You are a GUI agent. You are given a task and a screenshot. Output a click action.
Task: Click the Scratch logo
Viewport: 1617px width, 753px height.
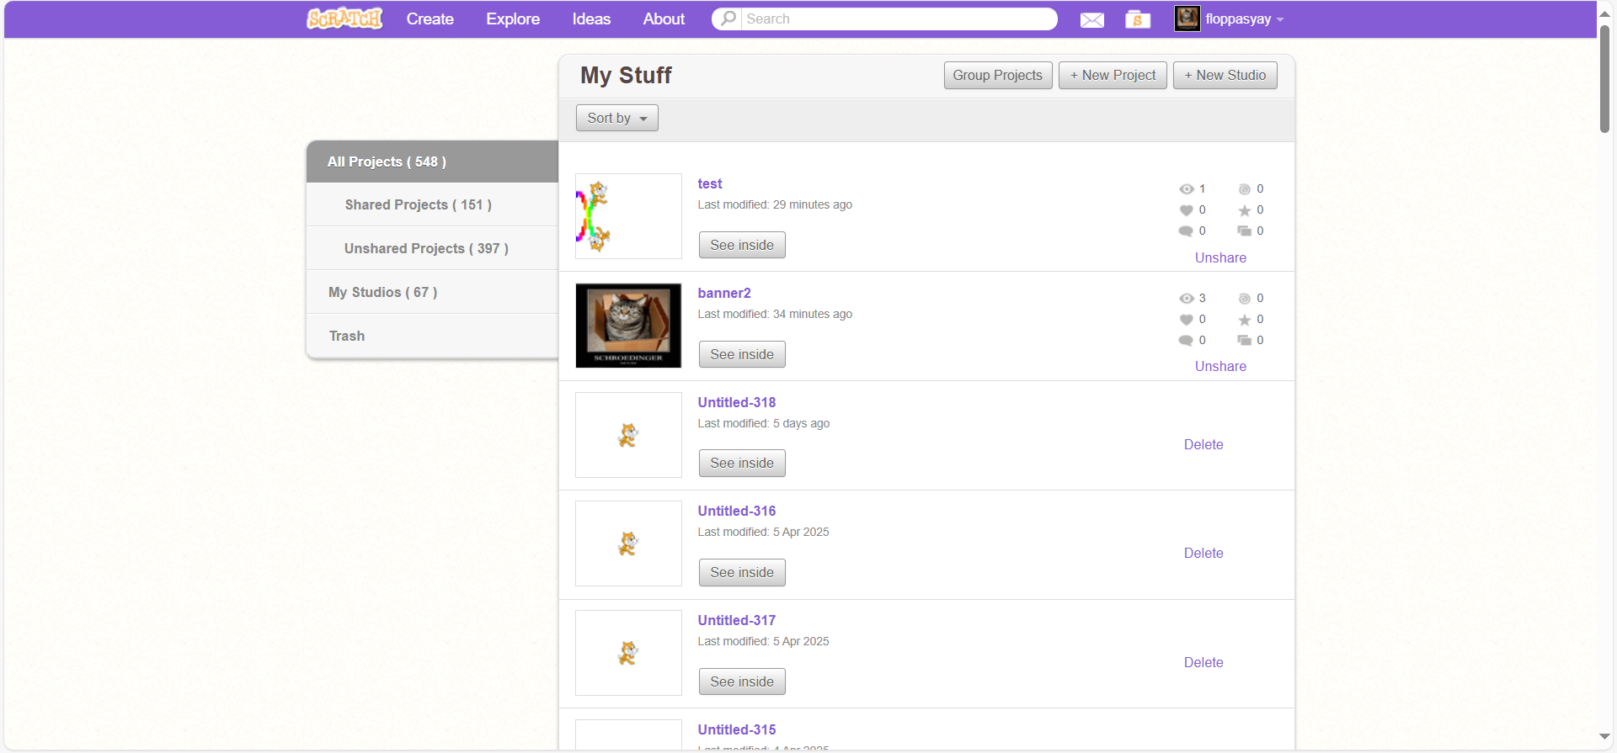[344, 19]
